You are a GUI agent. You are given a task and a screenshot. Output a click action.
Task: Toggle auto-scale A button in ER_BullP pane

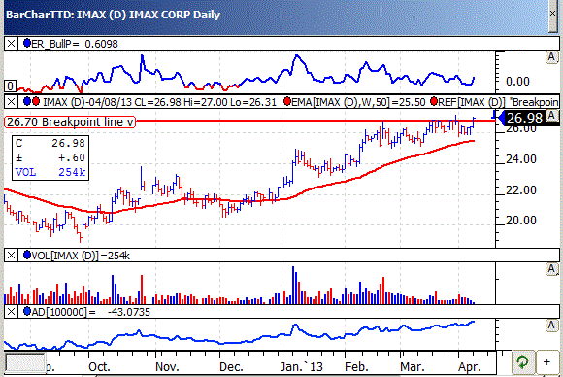pos(552,57)
